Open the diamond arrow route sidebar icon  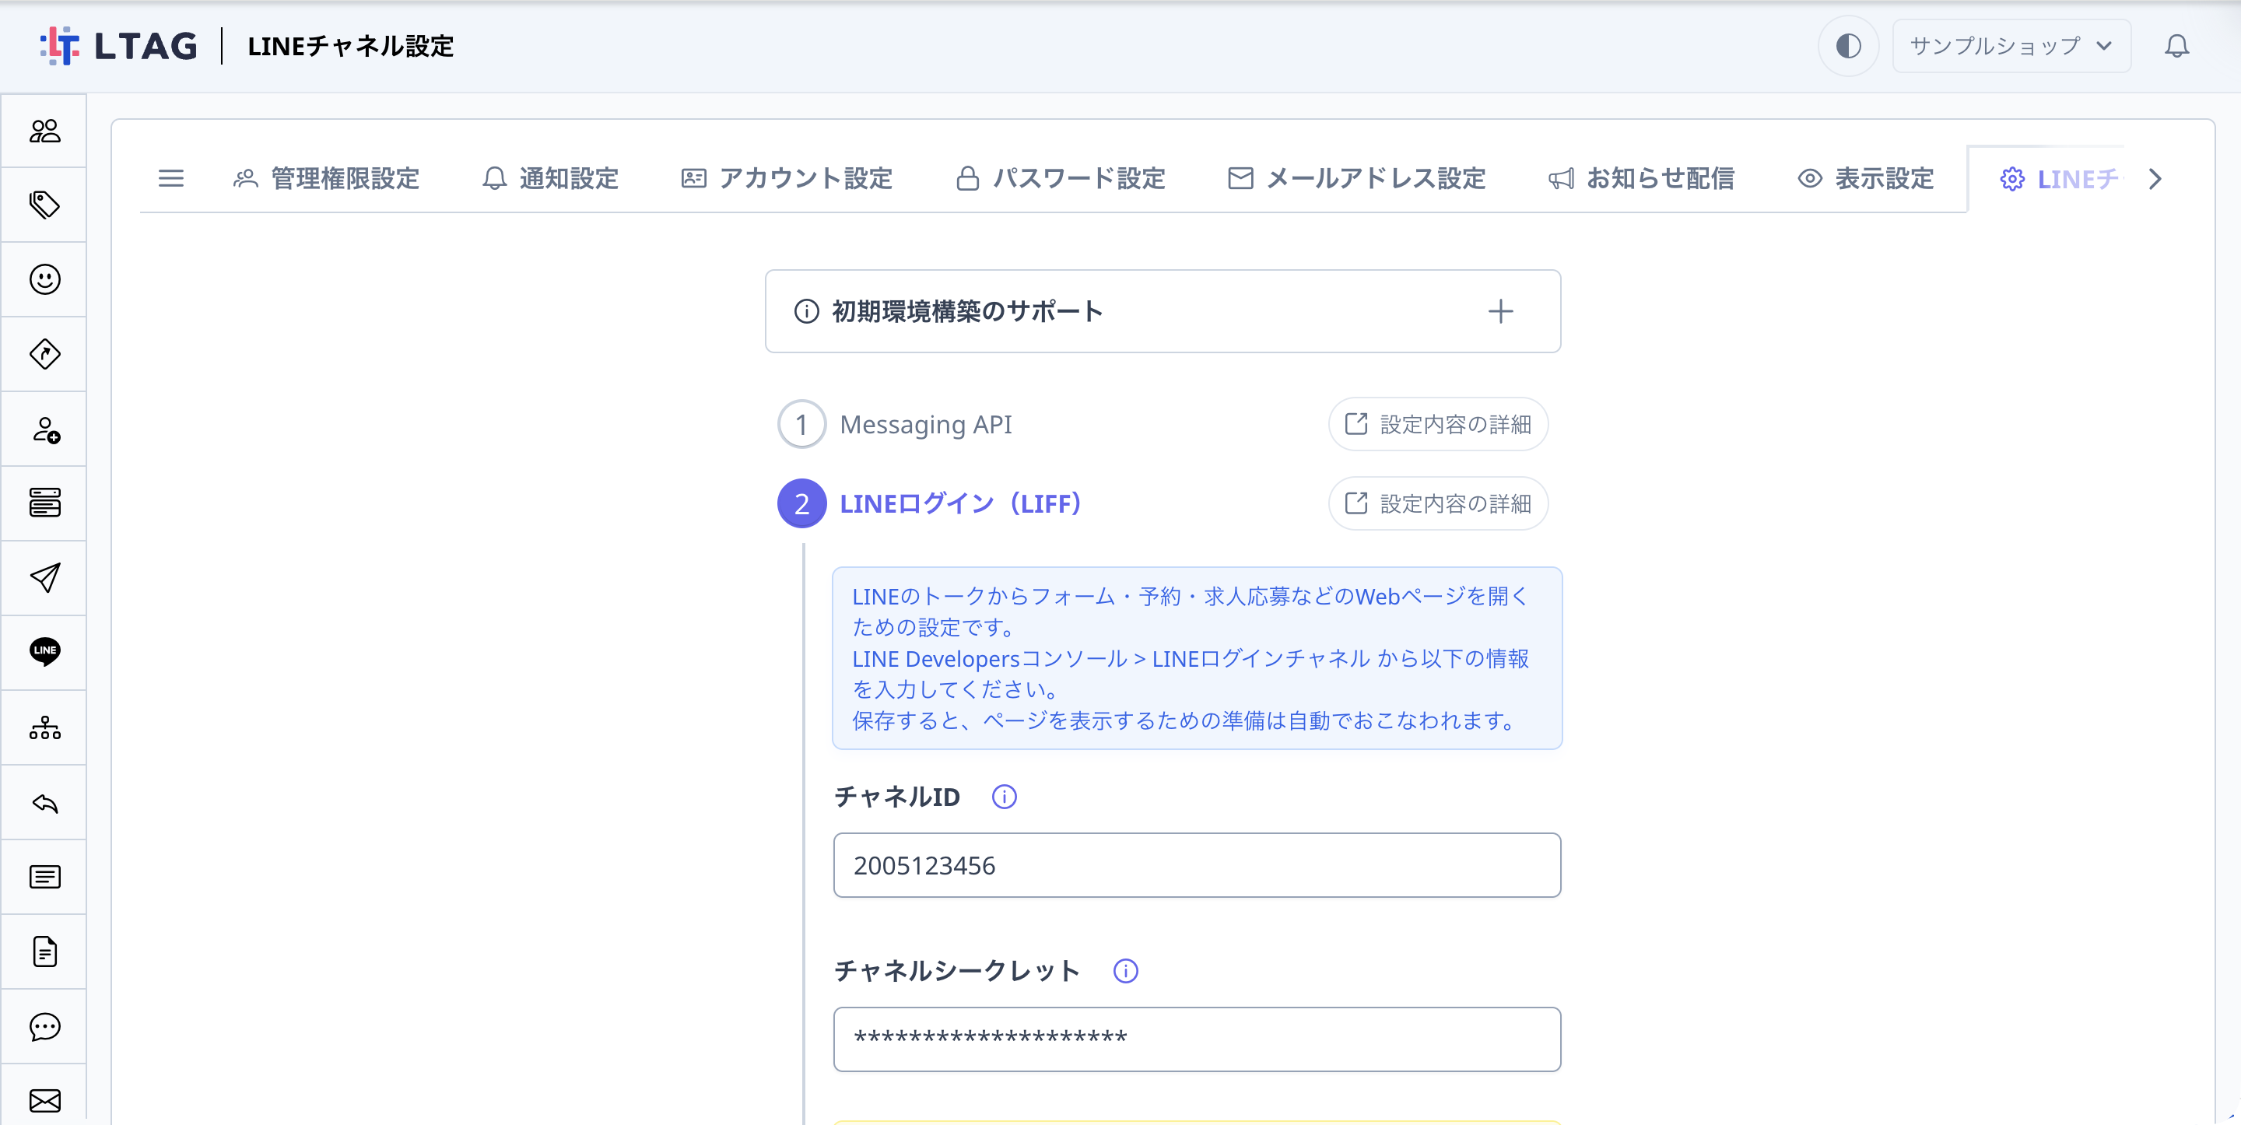[44, 354]
